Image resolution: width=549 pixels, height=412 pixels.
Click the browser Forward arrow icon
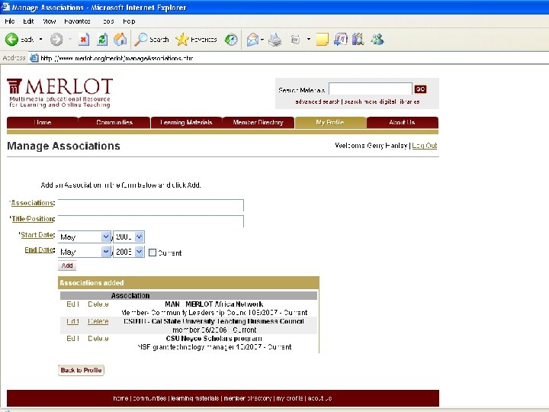pos(56,39)
